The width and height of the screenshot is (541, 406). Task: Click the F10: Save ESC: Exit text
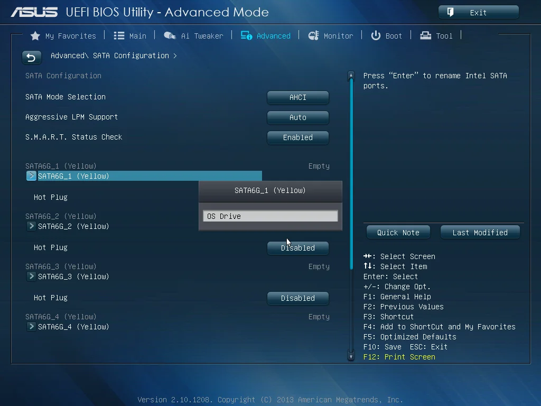[x=405, y=347]
